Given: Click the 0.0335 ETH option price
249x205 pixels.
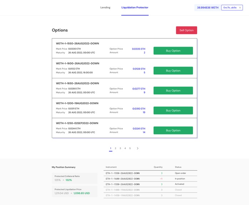Looking at the screenshot, I should [139, 49].
